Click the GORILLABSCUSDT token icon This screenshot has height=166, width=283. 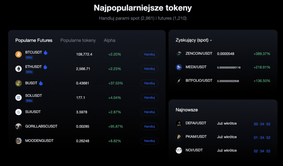tap(19, 126)
